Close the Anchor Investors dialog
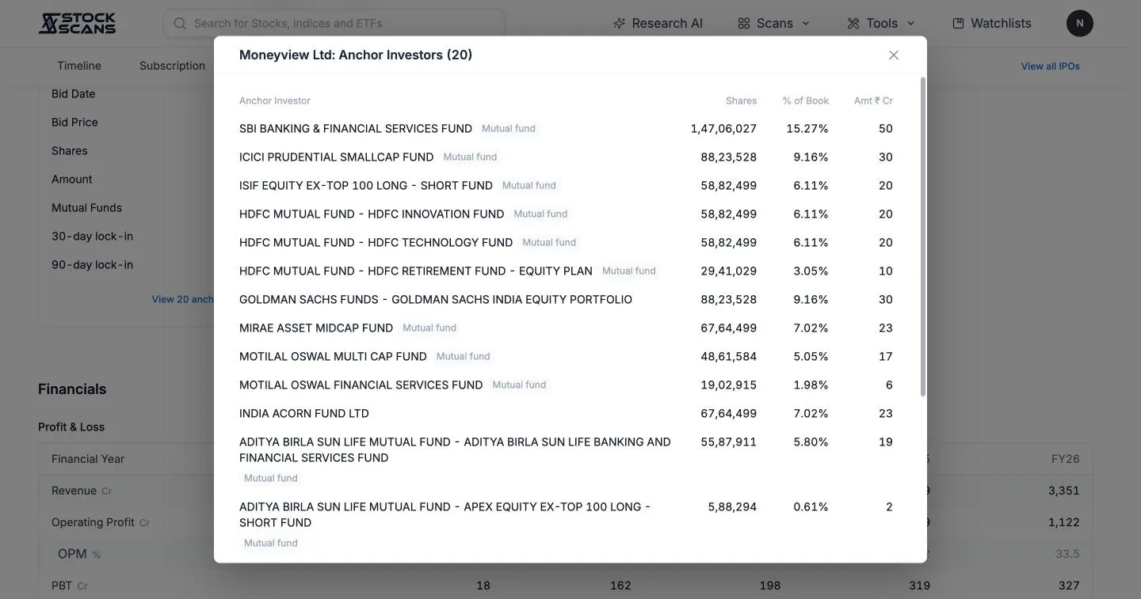Image resolution: width=1141 pixels, height=599 pixels. [894, 55]
